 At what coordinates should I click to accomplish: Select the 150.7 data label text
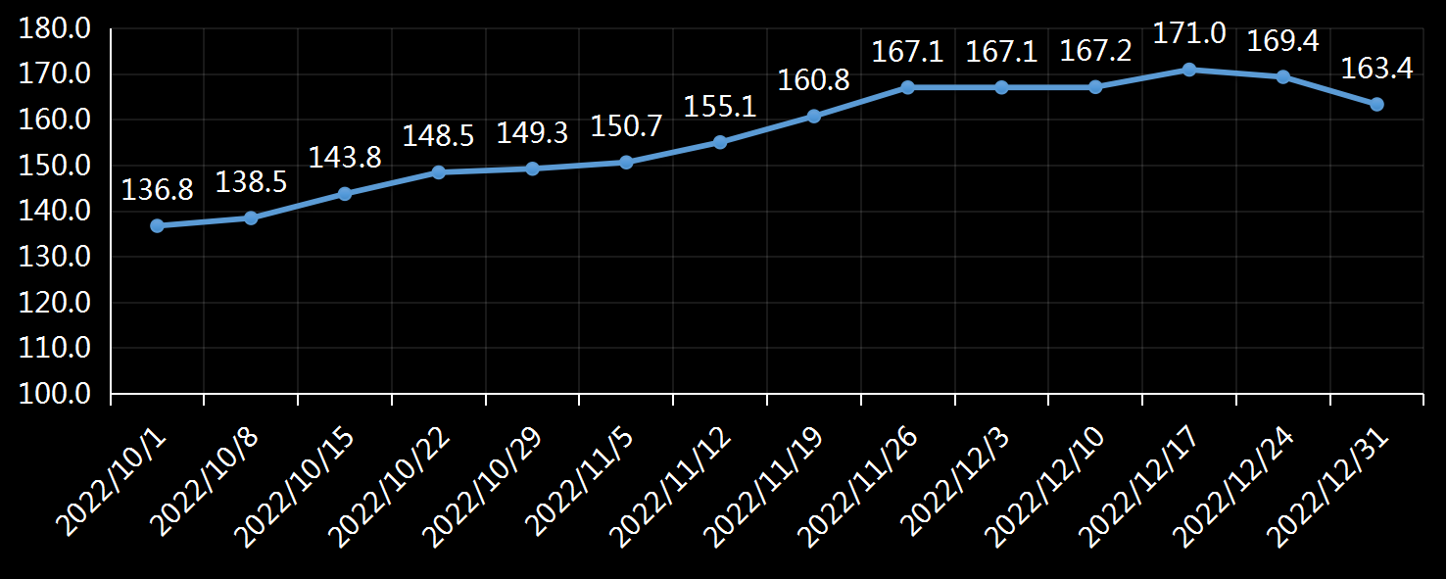(626, 126)
